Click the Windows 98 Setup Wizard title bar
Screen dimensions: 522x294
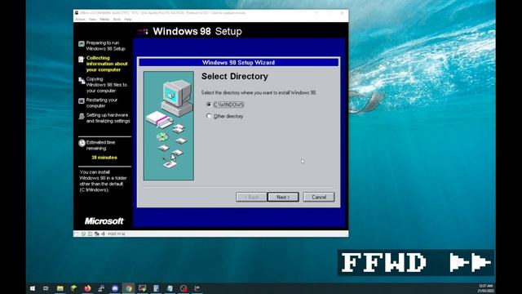(238, 62)
